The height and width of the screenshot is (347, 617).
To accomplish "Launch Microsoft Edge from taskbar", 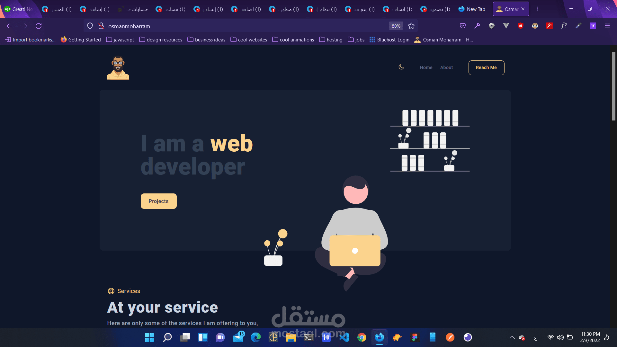I will (x=256, y=337).
